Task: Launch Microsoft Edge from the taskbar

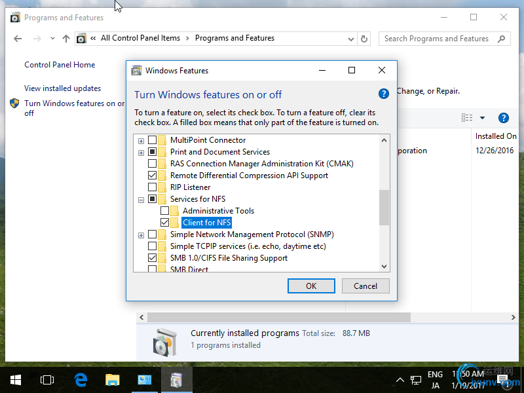Action: pos(81,380)
